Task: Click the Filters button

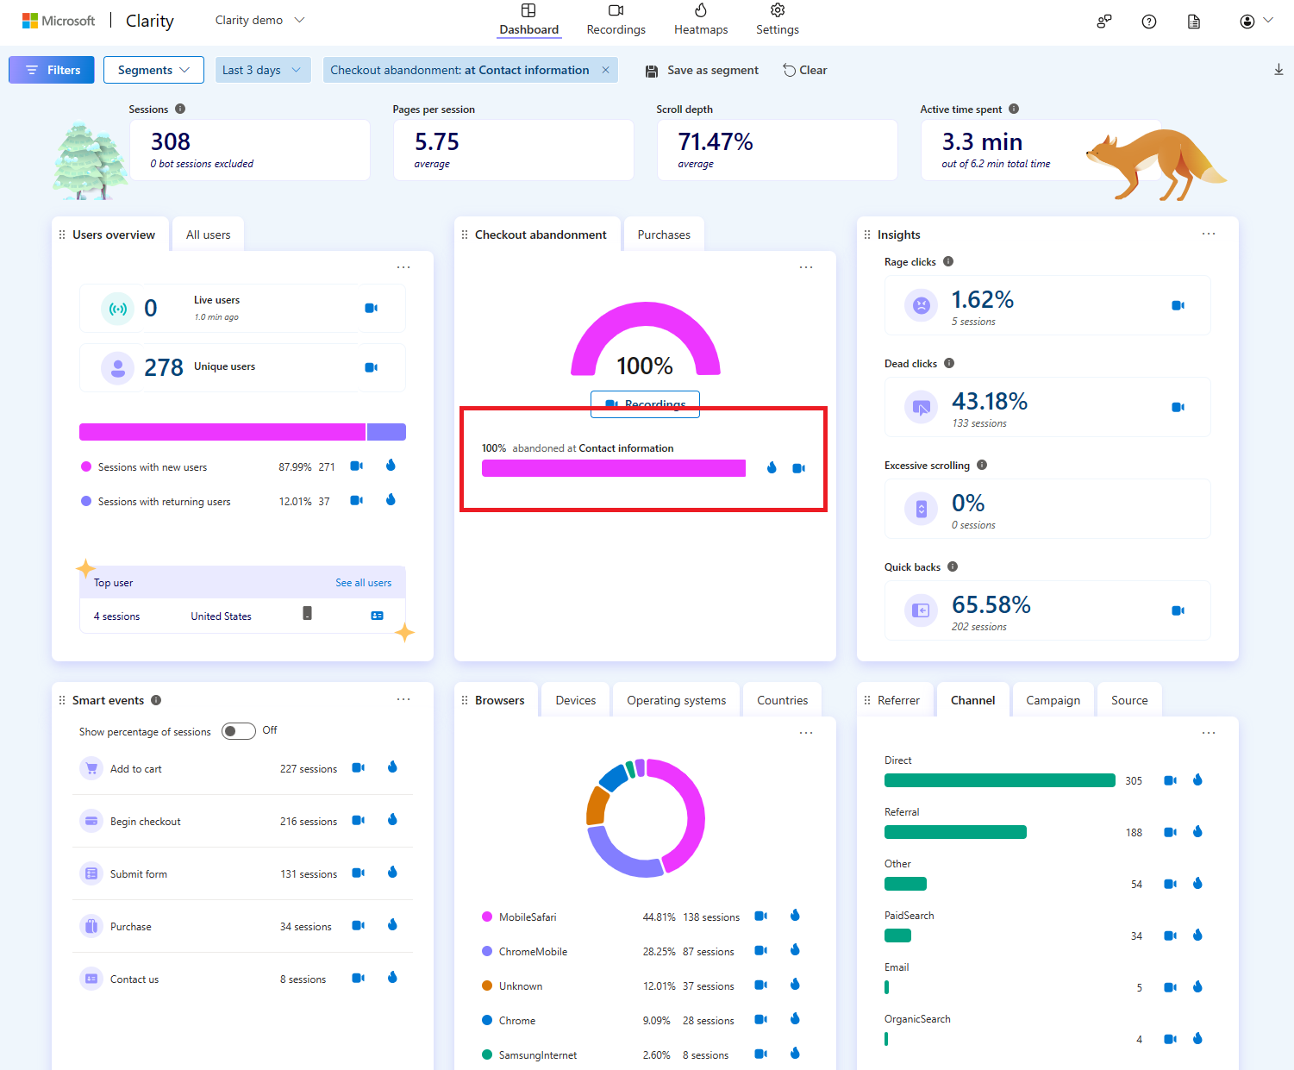Action: click(52, 70)
